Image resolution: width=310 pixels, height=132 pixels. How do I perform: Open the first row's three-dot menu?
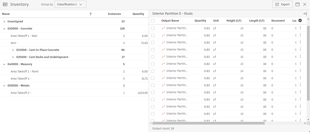coord(300,28)
